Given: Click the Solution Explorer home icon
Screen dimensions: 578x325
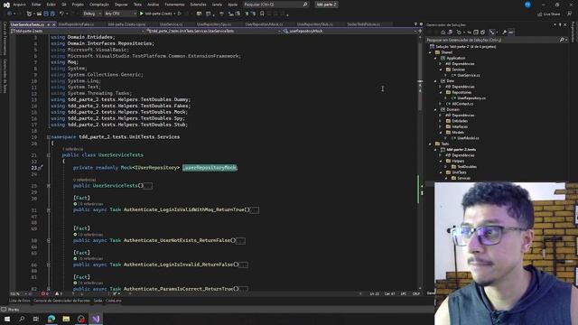Looking at the screenshot, I should tap(443, 32).
